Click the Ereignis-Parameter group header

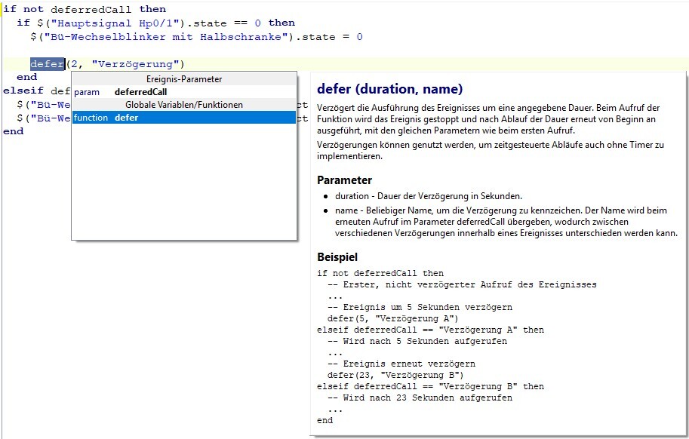tap(183, 79)
